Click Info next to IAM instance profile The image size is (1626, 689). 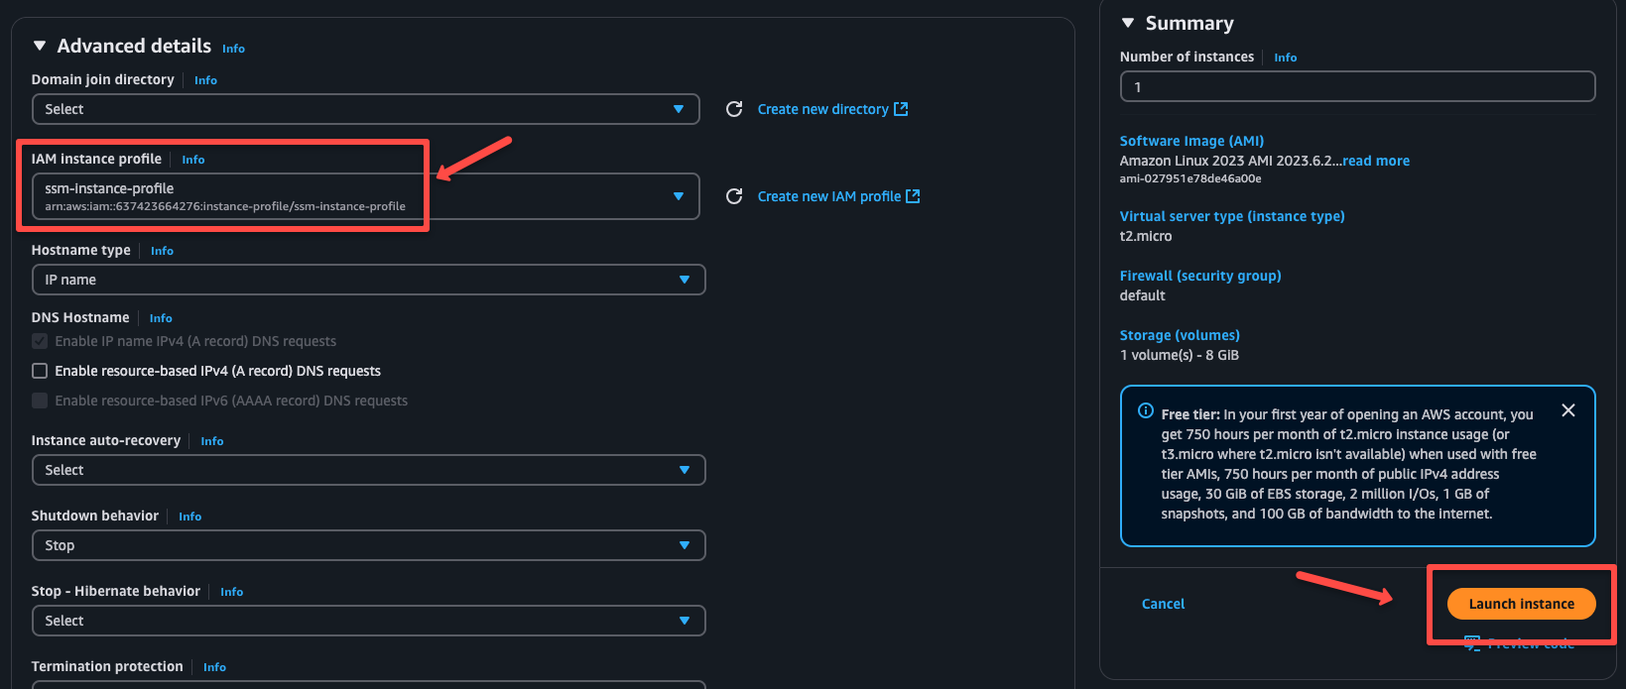[x=193, y=160]
